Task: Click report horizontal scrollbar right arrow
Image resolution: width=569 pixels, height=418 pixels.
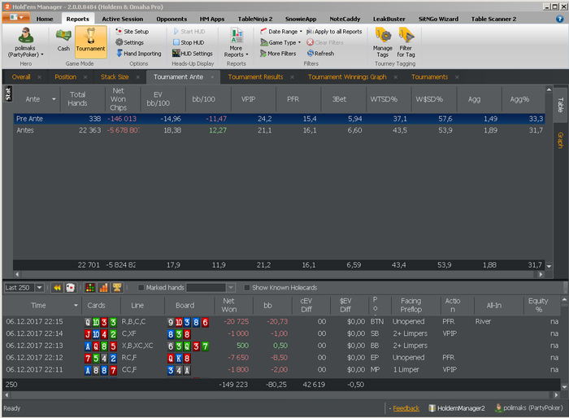Action: (541, 275)
